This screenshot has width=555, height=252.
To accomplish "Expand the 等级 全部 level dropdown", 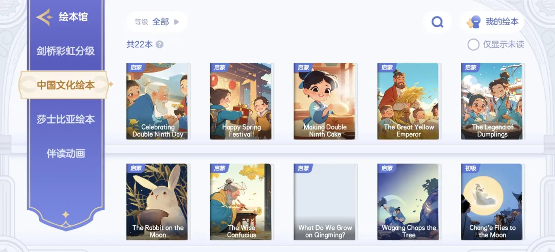I will [157, 22].
